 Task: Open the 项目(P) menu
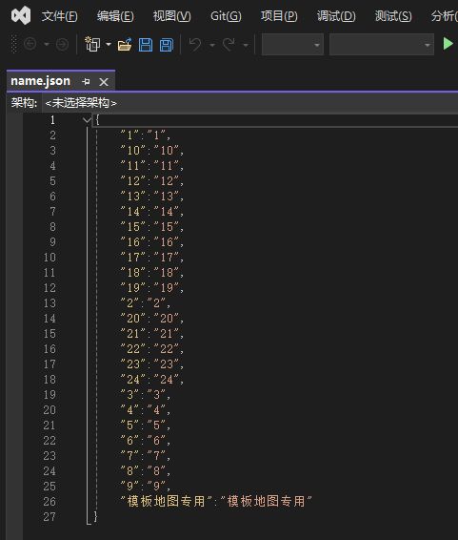(279, 16)
